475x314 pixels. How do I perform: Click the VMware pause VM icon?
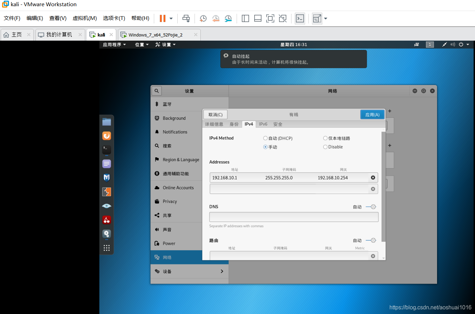[162, 18]
